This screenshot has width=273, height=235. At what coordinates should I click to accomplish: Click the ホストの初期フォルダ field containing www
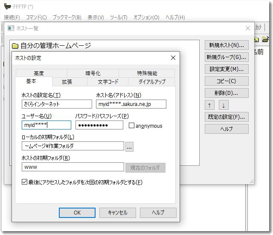[x=73, y=167]
